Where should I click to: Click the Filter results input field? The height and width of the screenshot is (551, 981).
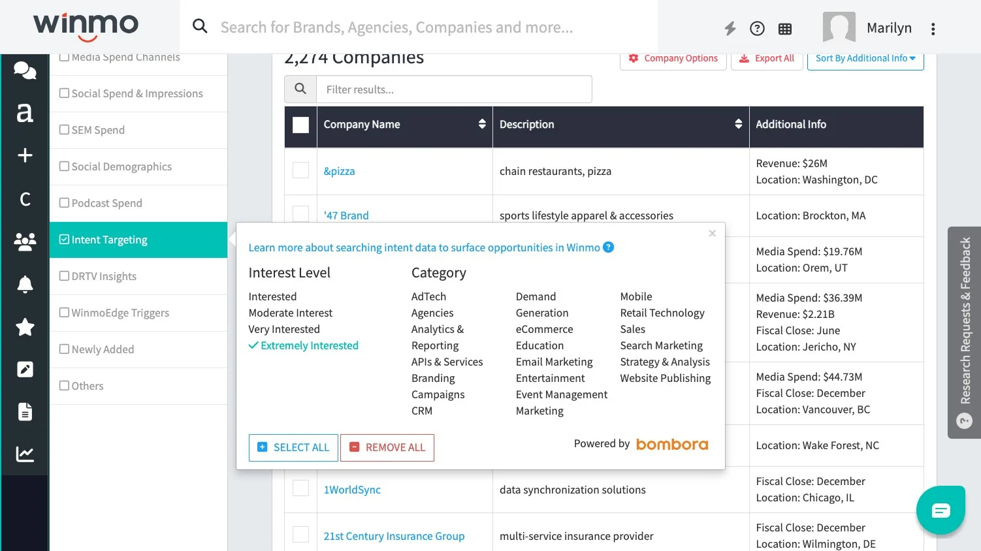point(454,89)
